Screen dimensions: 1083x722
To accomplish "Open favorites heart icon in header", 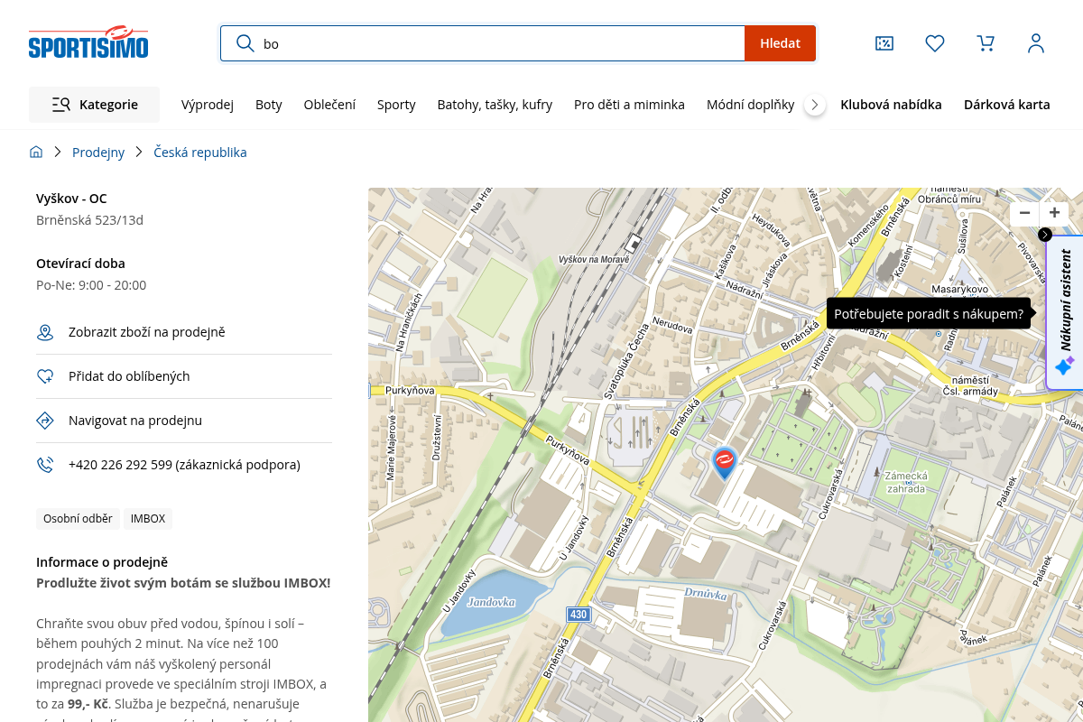I will tap(935, 43).
